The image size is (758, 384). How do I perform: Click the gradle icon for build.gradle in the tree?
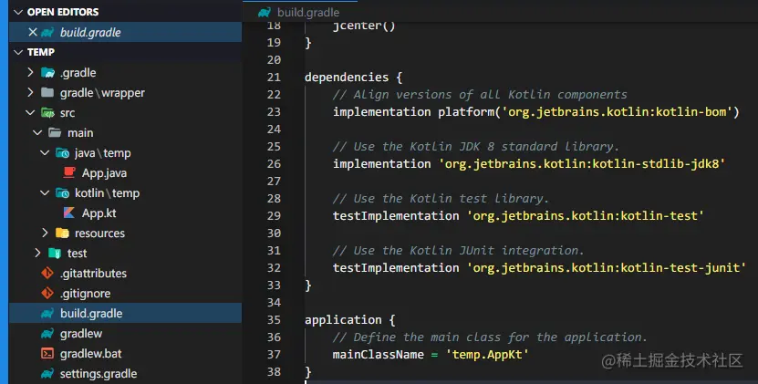tap(47, 314)
